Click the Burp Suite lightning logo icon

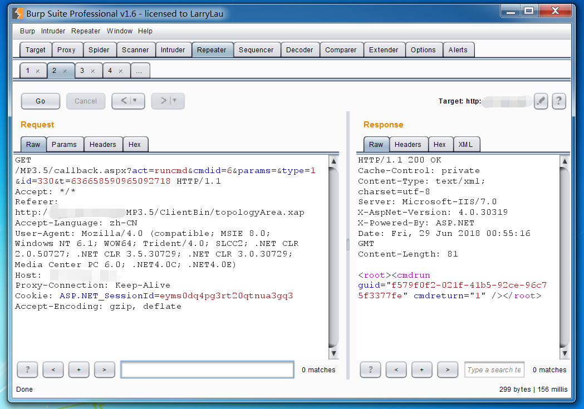click(x=18, y=13)
